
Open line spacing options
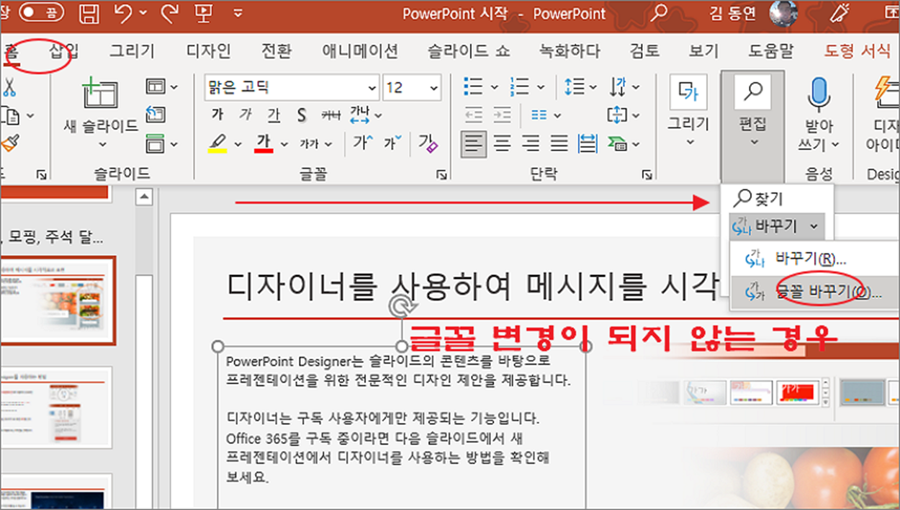click(582, 87)
